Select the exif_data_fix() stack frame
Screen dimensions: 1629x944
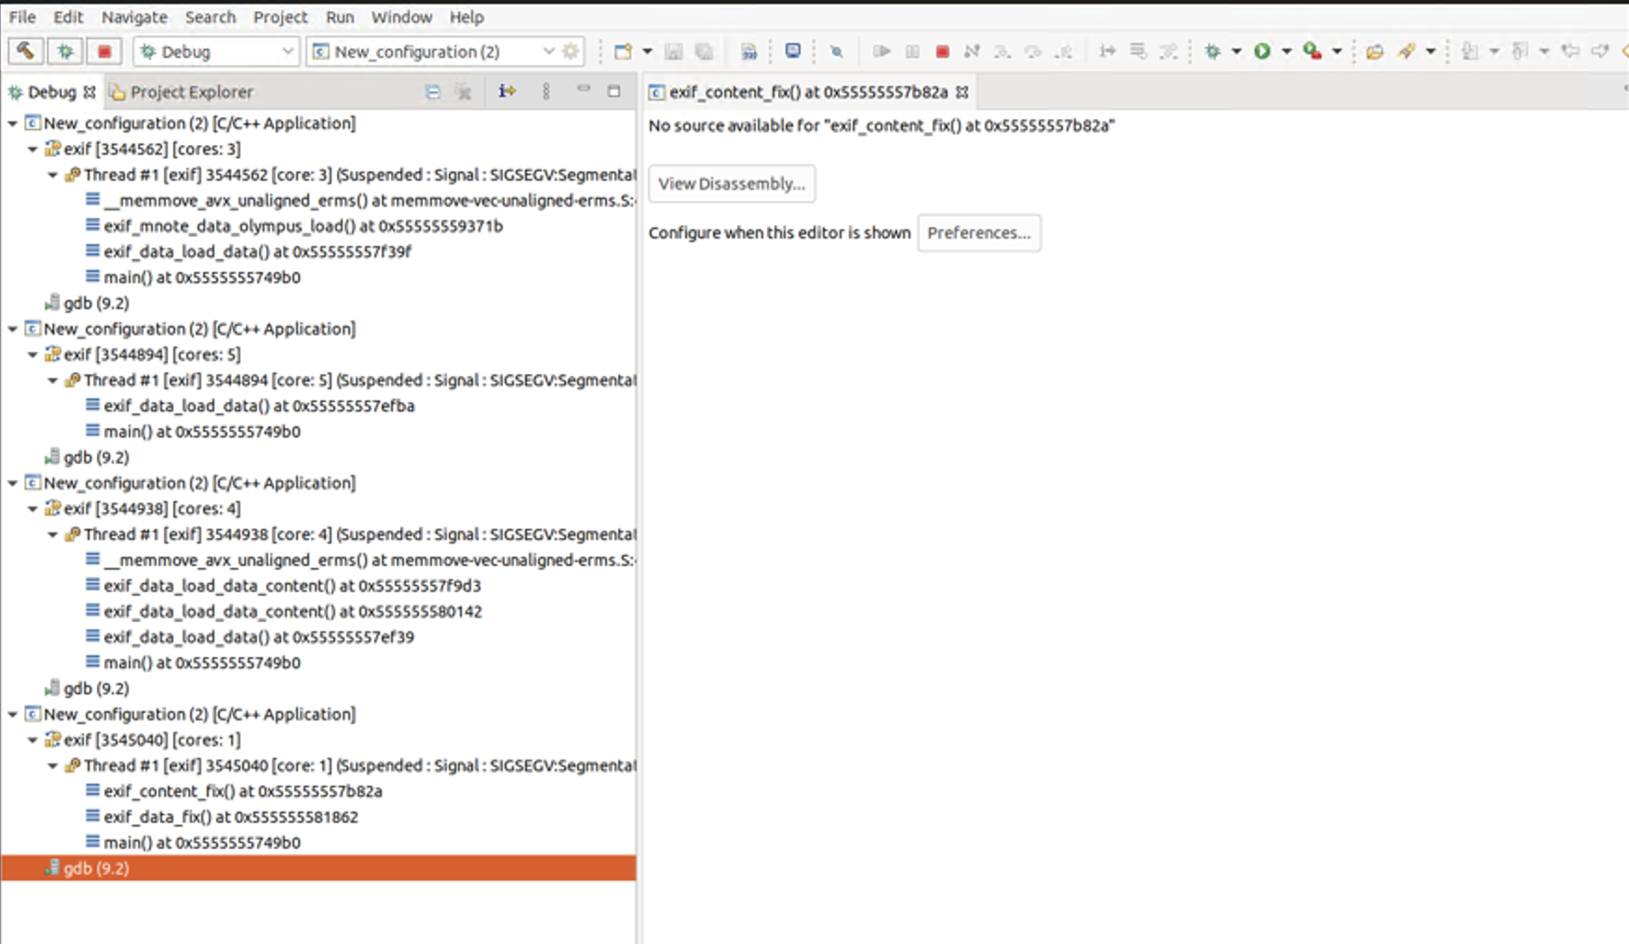click(x=230, y=816)
